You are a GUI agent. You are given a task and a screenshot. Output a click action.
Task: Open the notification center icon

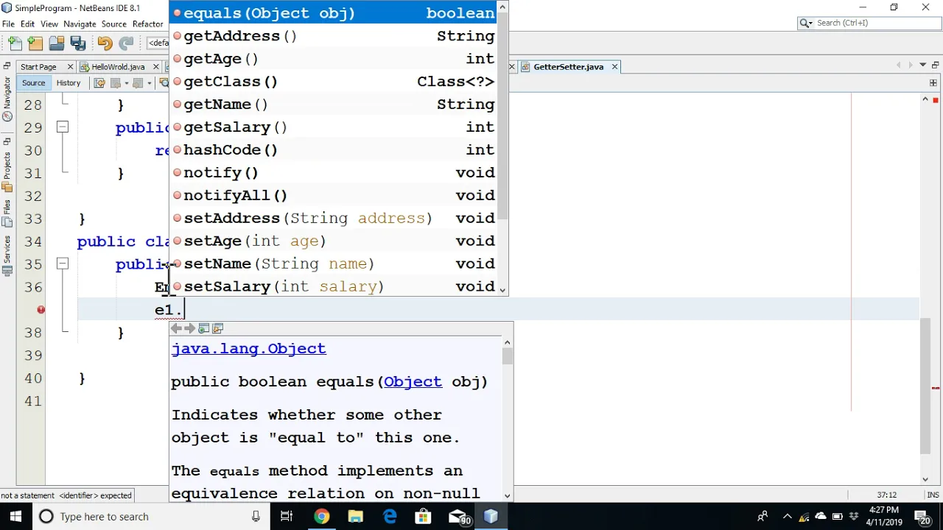click(x=925, y=517)
